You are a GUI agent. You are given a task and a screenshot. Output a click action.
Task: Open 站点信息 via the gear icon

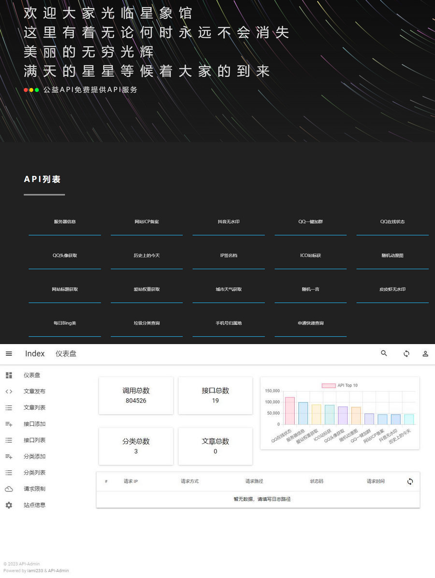click(9, 505)
